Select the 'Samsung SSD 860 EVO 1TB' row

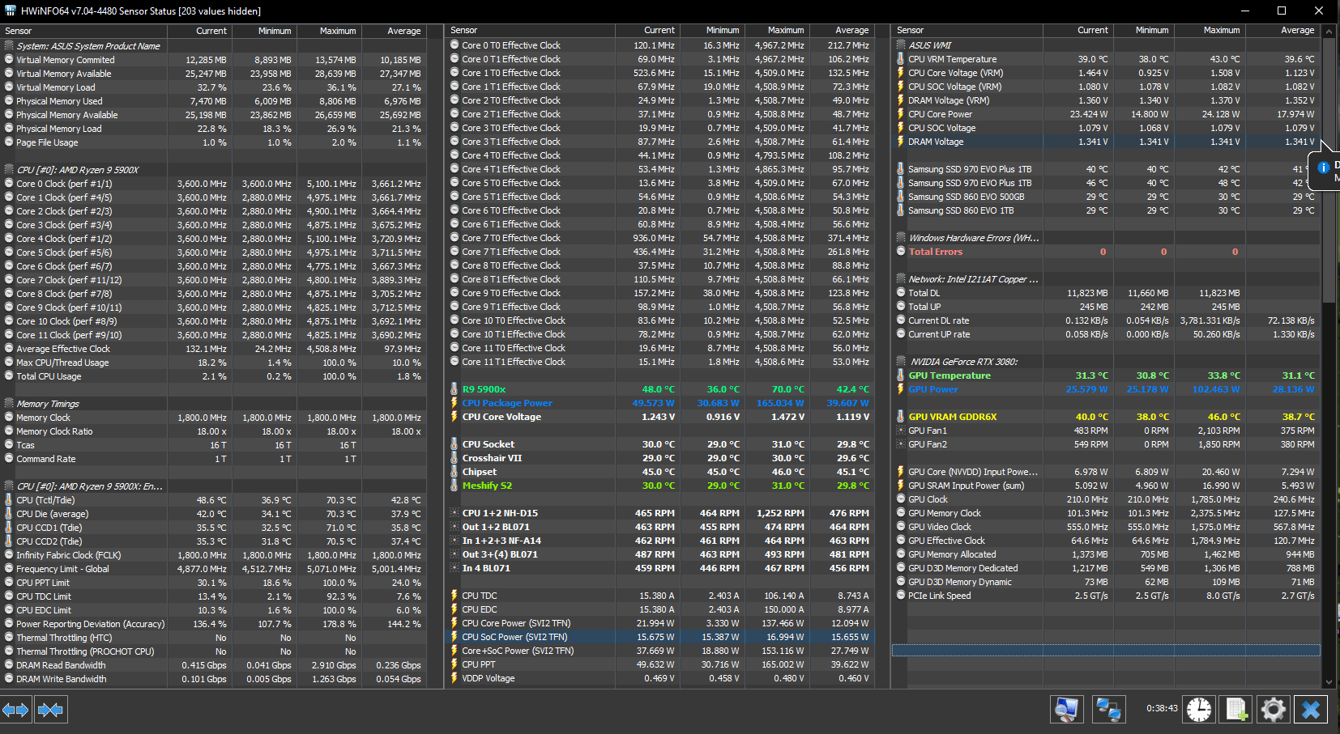(1107, 210)
